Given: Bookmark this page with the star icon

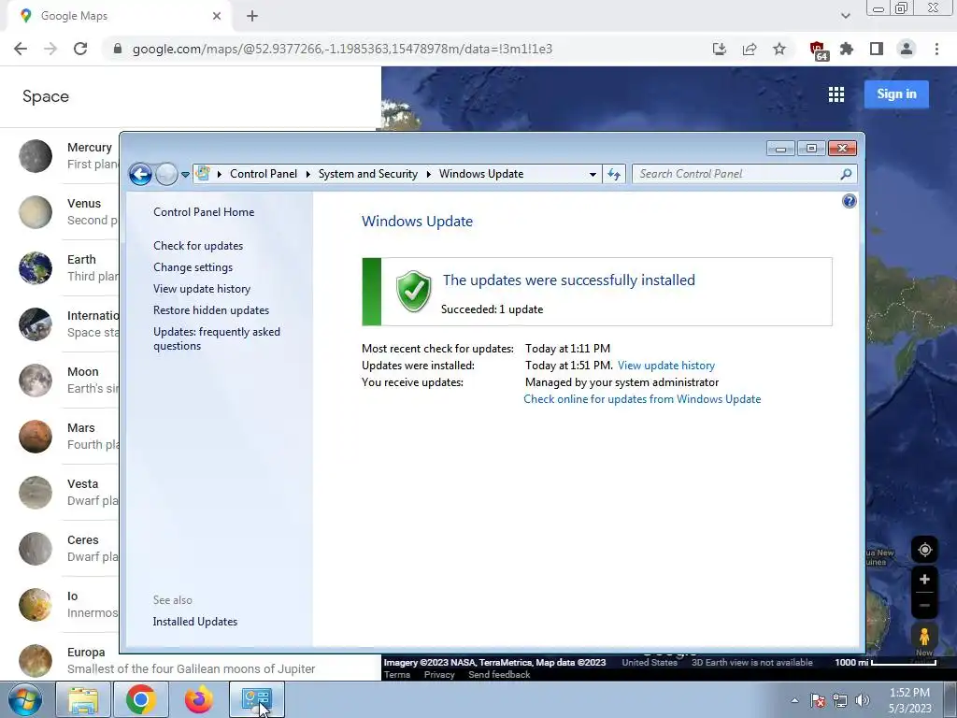Looking at the screenshot, I should [x=779, y=49].
